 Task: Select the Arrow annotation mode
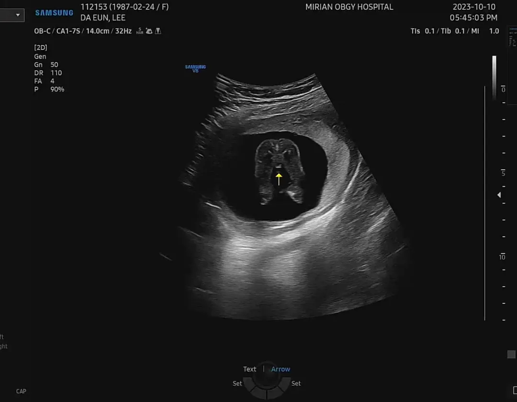click(281, 369)
